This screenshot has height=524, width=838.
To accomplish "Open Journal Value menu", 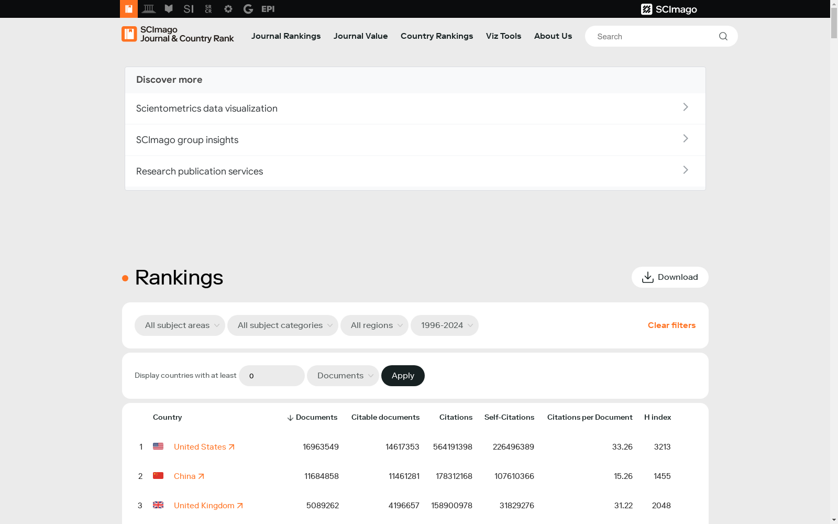I will point(361,36).
